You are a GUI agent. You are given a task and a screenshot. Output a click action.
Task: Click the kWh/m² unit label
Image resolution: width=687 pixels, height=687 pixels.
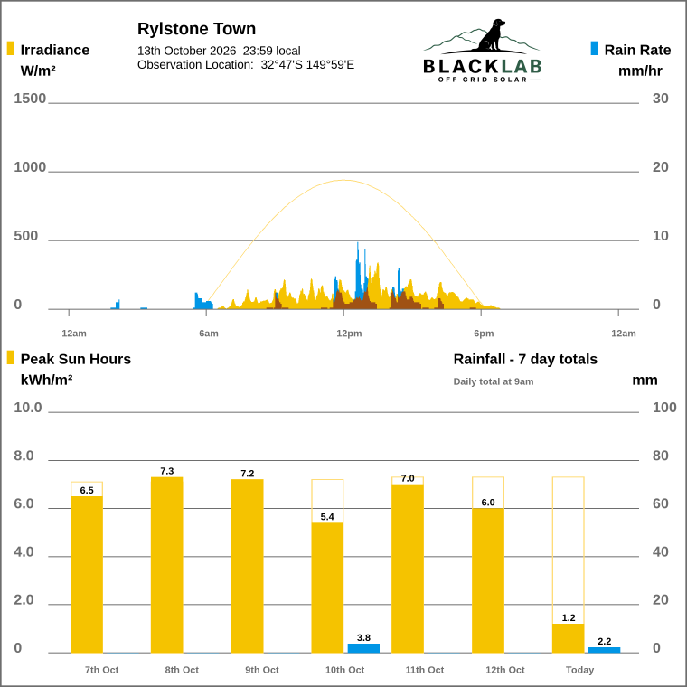46,381
